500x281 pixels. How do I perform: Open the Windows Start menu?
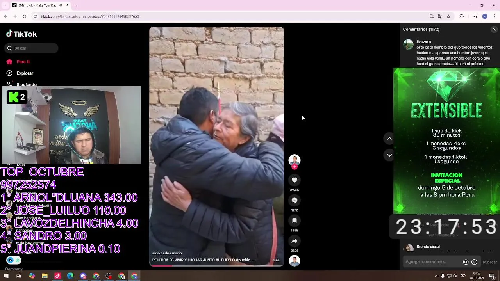[x=6, y=276]
